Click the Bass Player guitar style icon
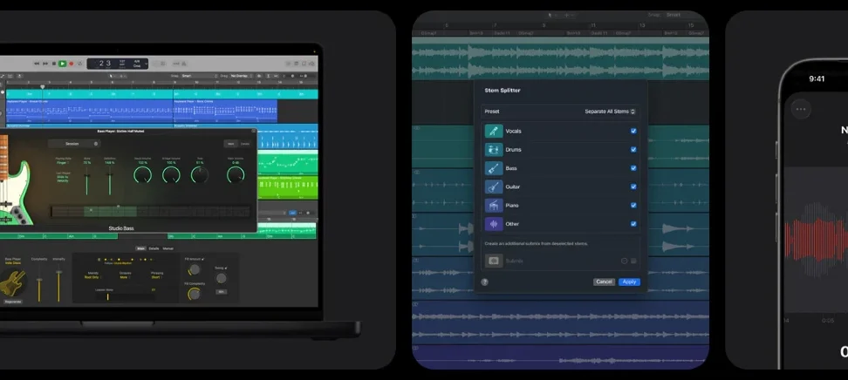This screenshot has width=848, height=380. 12,282
